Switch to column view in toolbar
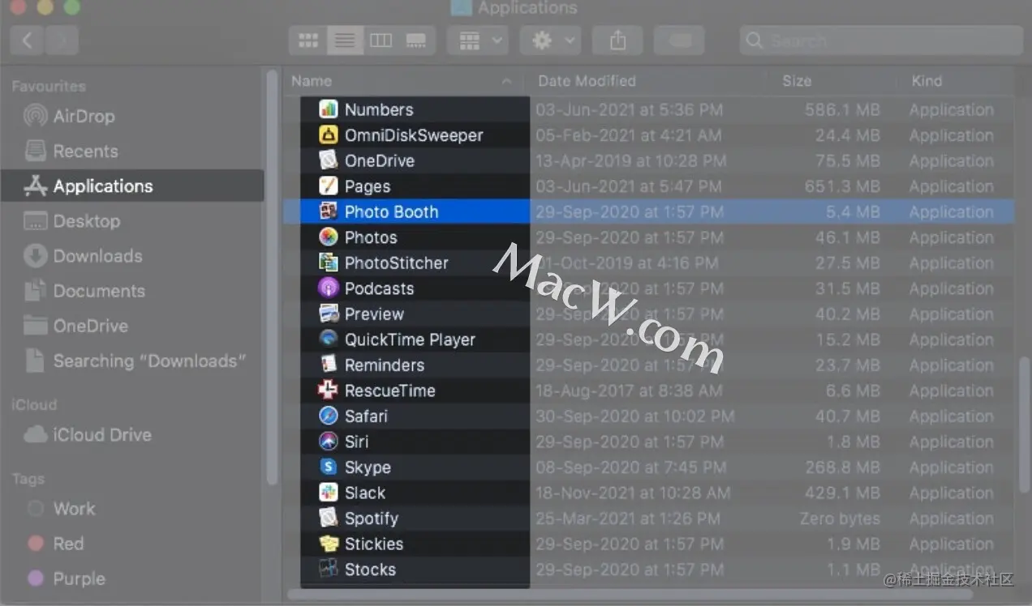The width and height of the screenshot is (1032, 606). (x=381, y=40)
